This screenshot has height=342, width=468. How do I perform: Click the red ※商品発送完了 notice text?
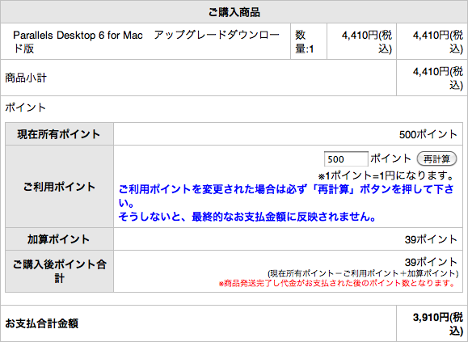click(337, 283)
